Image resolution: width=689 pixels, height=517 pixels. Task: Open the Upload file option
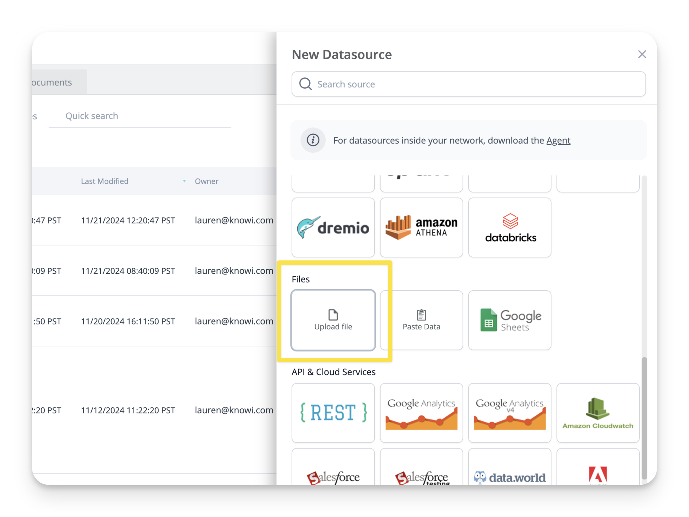(x=333, y=320)
